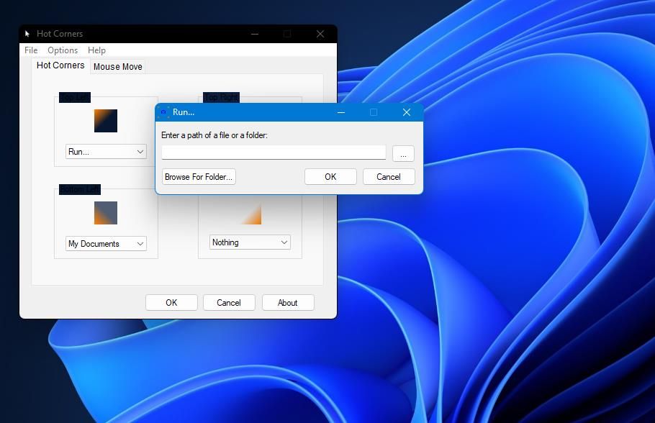The height and width of the screenshot is (423, 655).
Task: Click the bottom-left corner preview icon
Action: coord(106,212)
